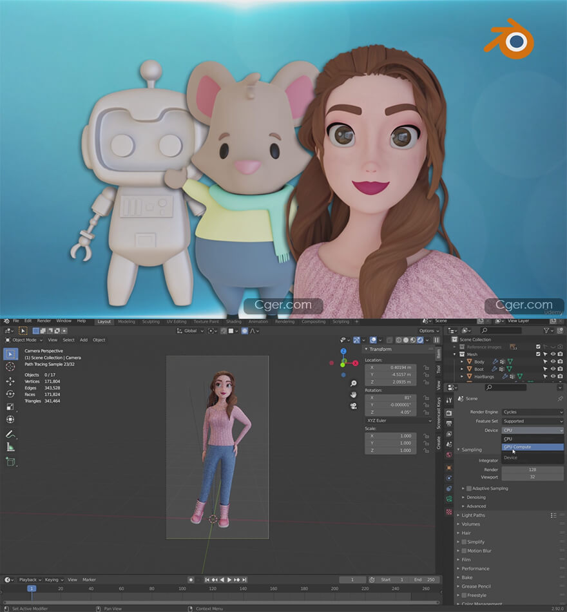Expand the Light Paths panel
Screen dimensions: 567x612
click(x=473, y=515)
